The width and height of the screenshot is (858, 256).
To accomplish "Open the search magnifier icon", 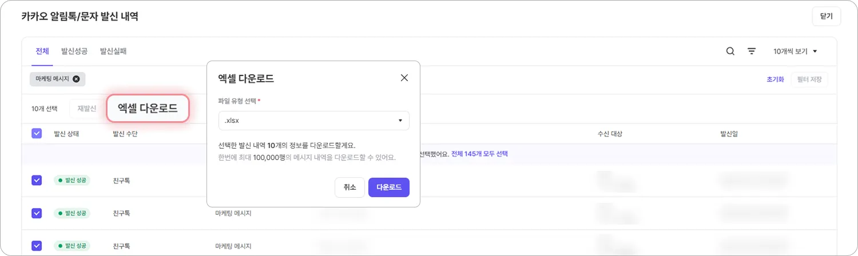I will pos(730,51).
